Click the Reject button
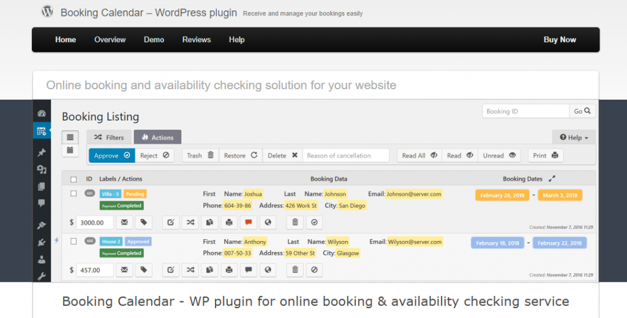627x318 pixels. [154, 155]
